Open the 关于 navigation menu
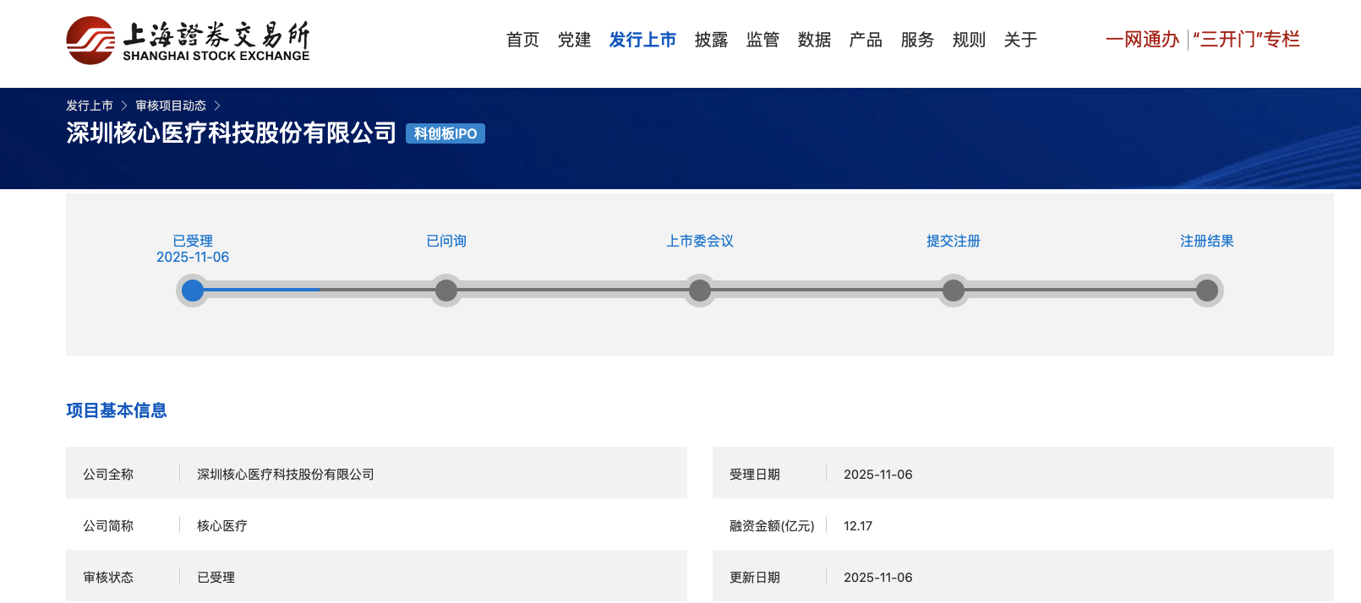Viewport: 1361px width, 603px height. (1020, 40)
